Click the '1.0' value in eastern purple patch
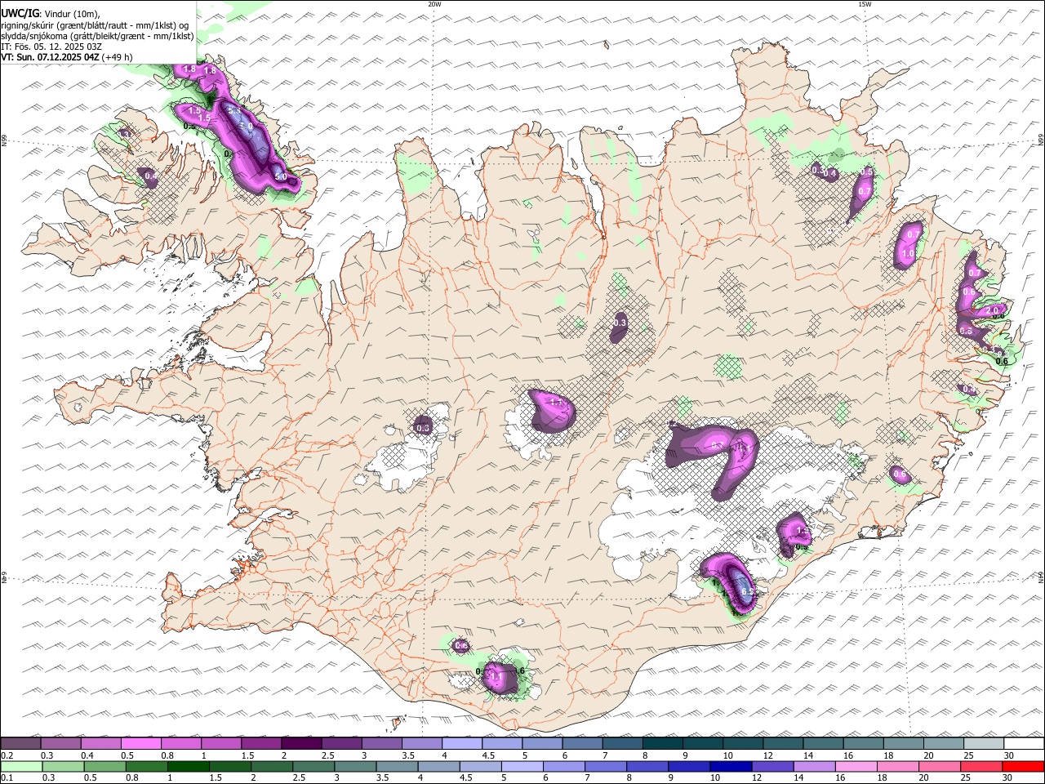Viewport: 1045px width, 784px height. pos(908,254)
